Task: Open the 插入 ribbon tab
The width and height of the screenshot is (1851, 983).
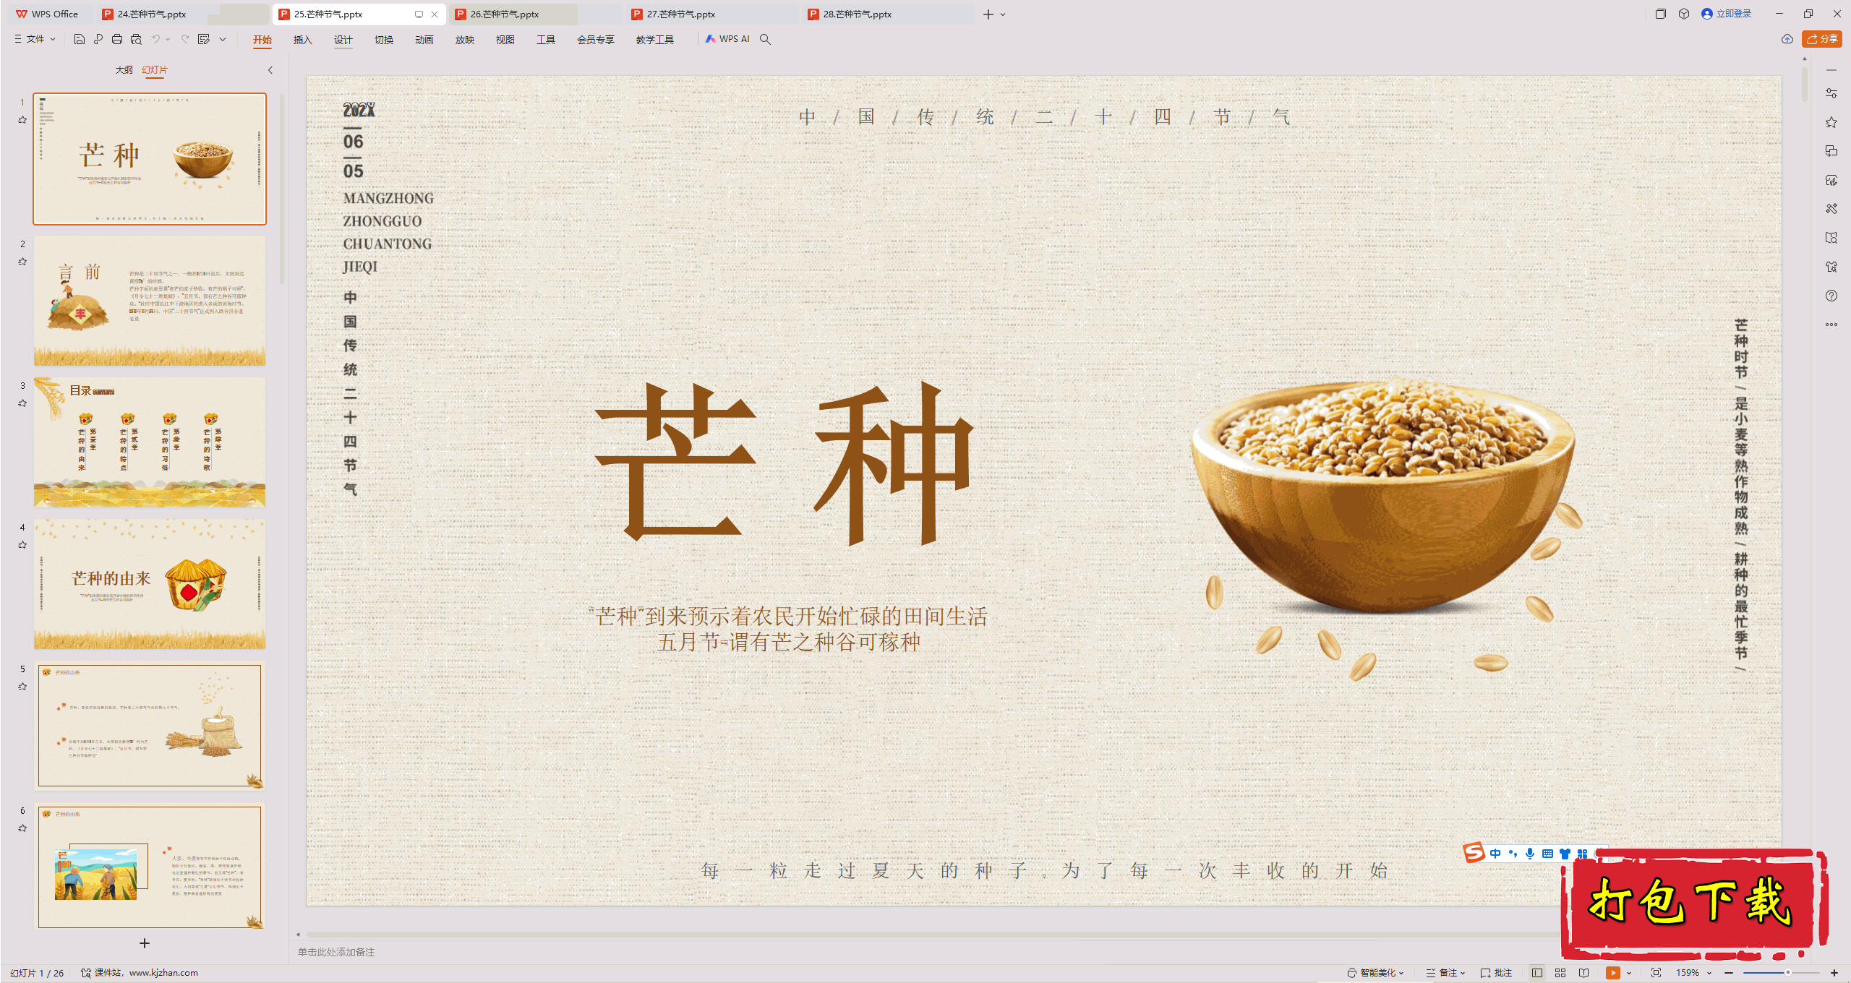Action: pos(303,40)
